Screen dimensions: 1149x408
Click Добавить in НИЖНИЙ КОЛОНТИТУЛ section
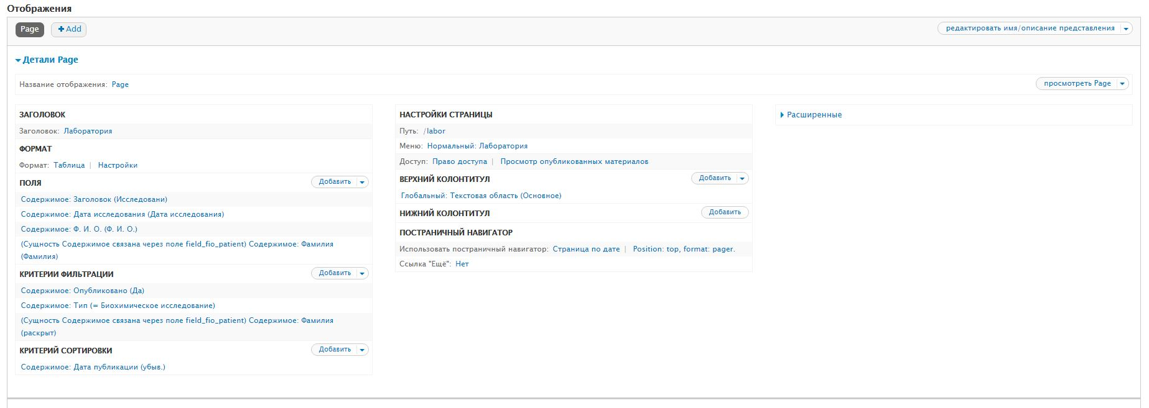pyautogui.click(x=725, y=212)
